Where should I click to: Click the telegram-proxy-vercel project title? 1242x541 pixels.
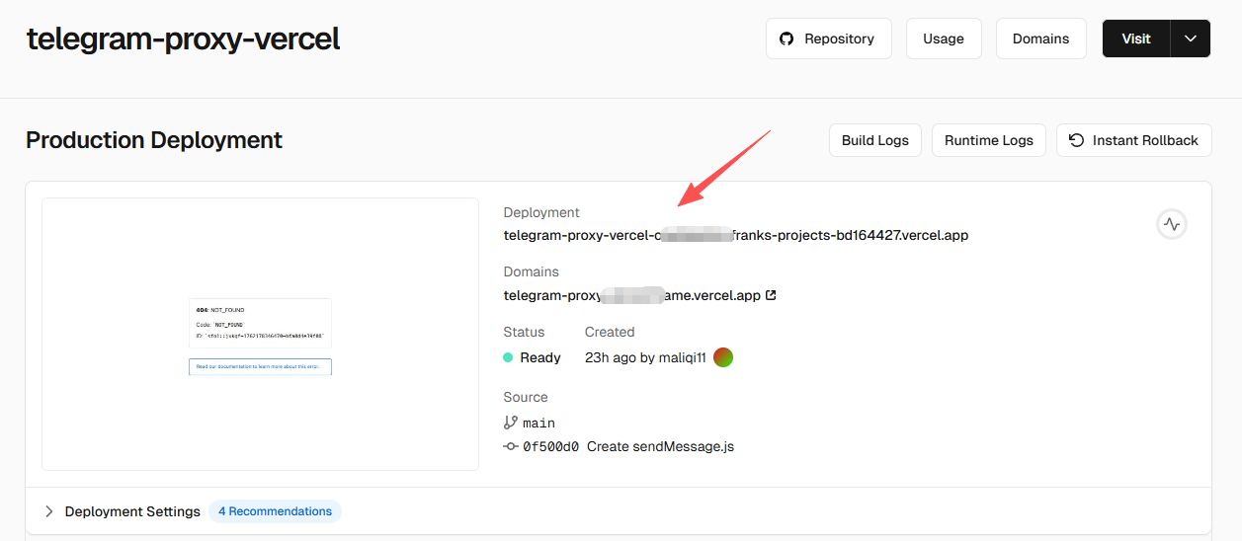pyautogui.click(x=183, y=39)
